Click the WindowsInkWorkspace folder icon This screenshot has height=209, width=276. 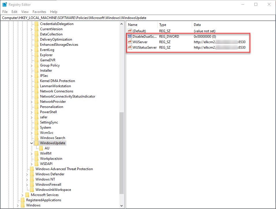click(32, 190)
